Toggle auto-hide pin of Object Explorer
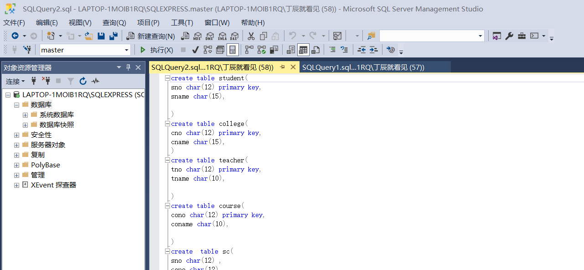 [128, 67]
